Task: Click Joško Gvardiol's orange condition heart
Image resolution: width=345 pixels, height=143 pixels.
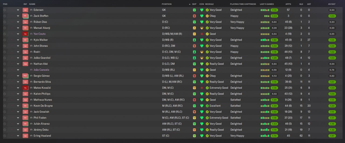Action: (202, 58)
